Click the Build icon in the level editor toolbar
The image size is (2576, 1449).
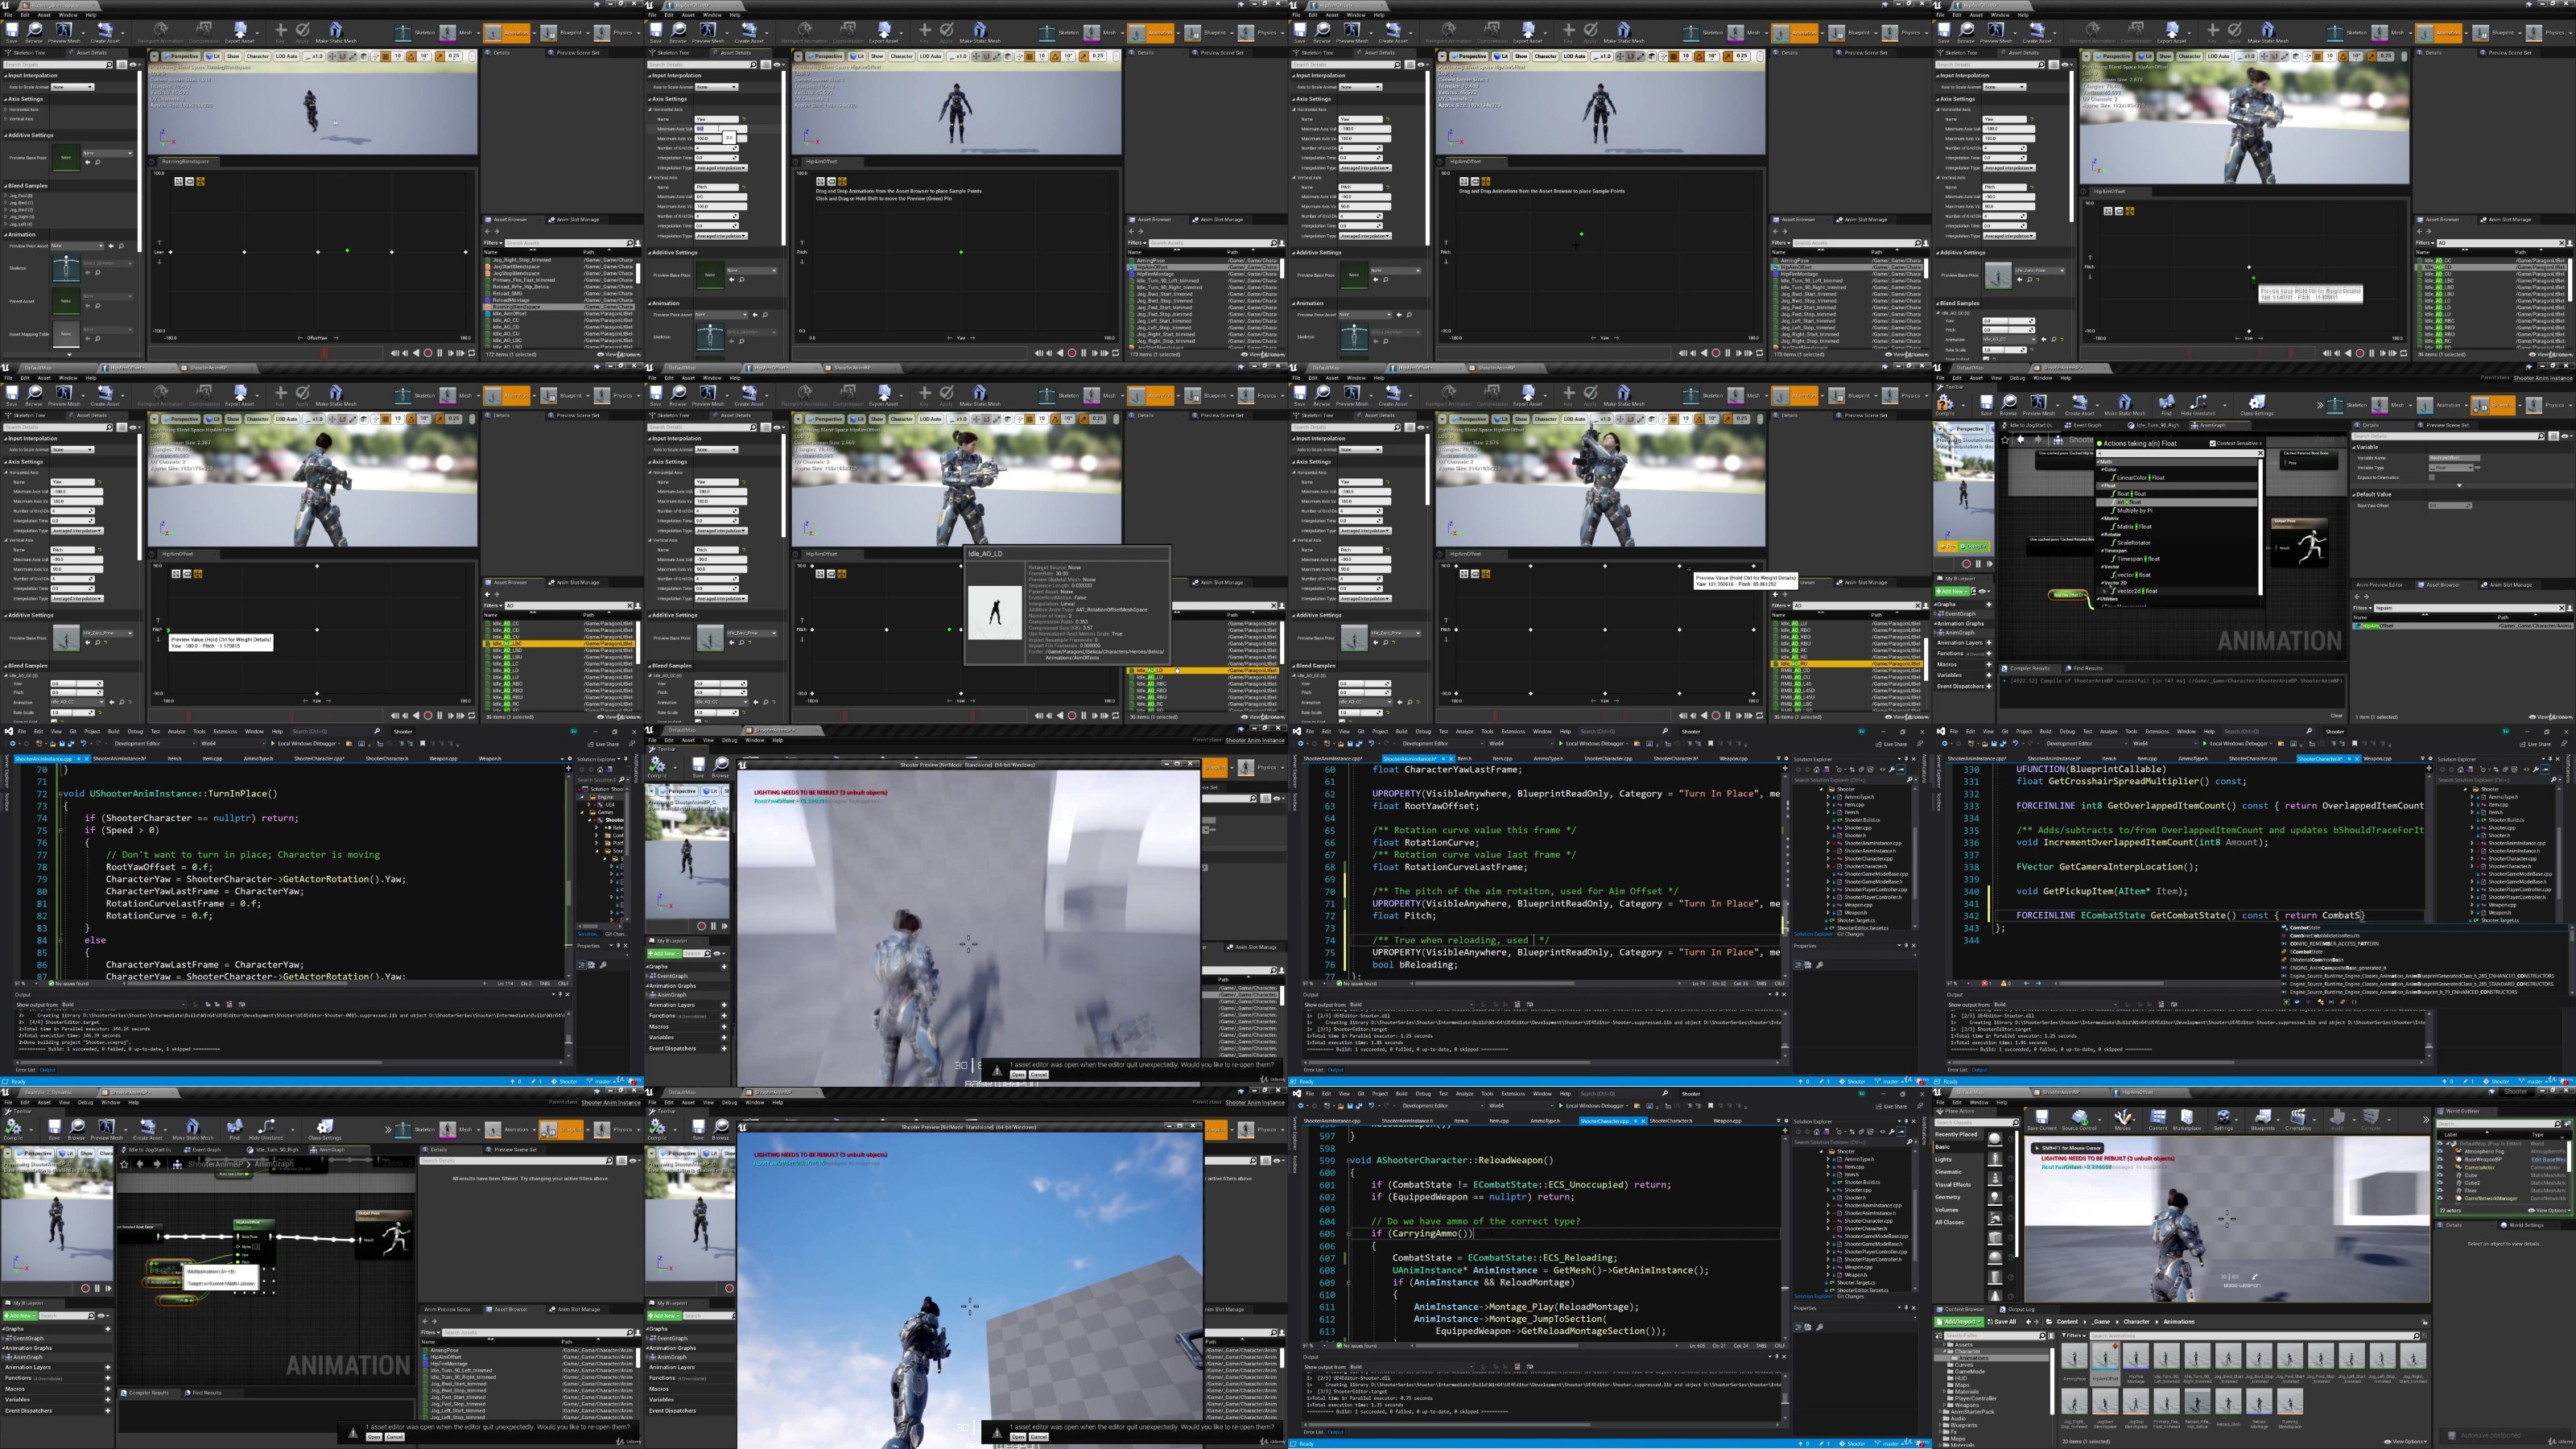tap(2337, 1120)
